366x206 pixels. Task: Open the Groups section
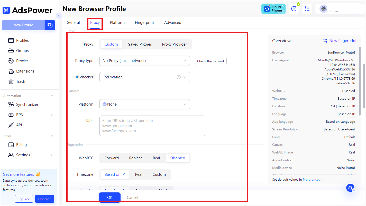point(22,50)
